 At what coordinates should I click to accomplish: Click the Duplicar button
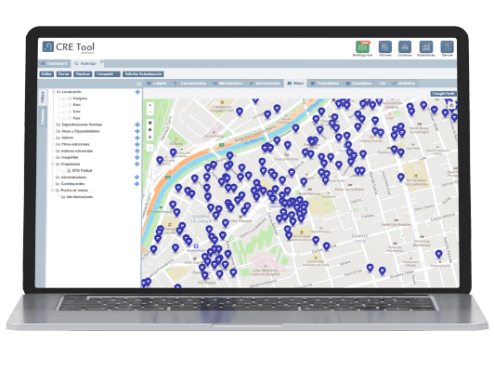pyautogui.click(x=83, y=74)
